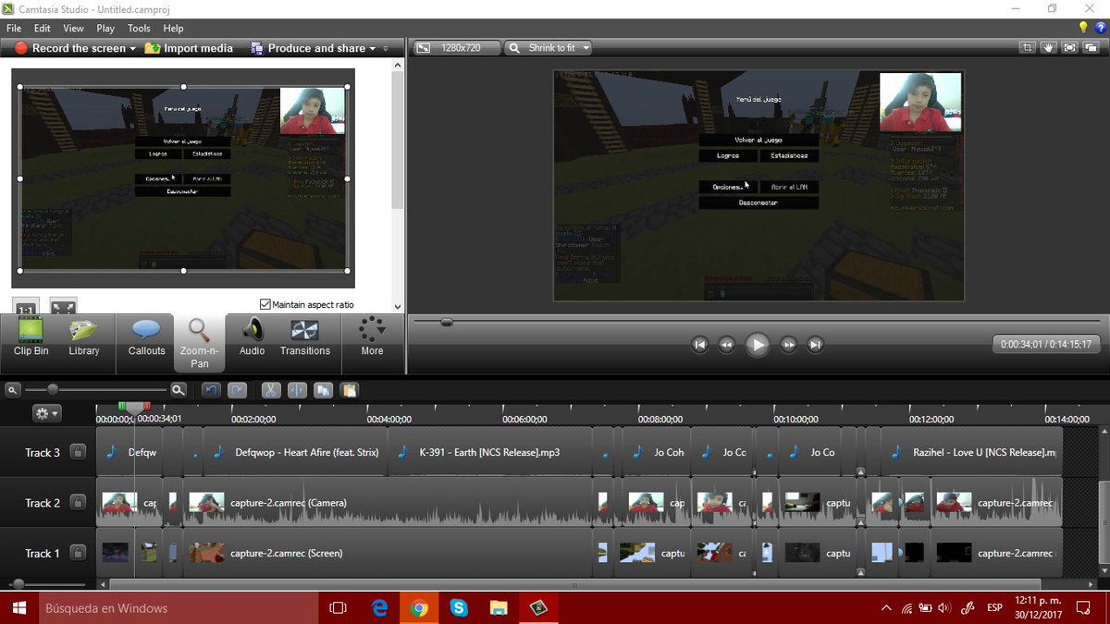Open the View menu
This screenshot has height=624, width=1110.
pyautogui.click(x=73, y=29)
